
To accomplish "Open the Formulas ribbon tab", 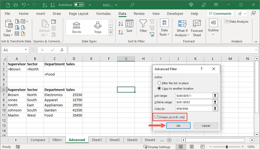I will click(103, 14).
